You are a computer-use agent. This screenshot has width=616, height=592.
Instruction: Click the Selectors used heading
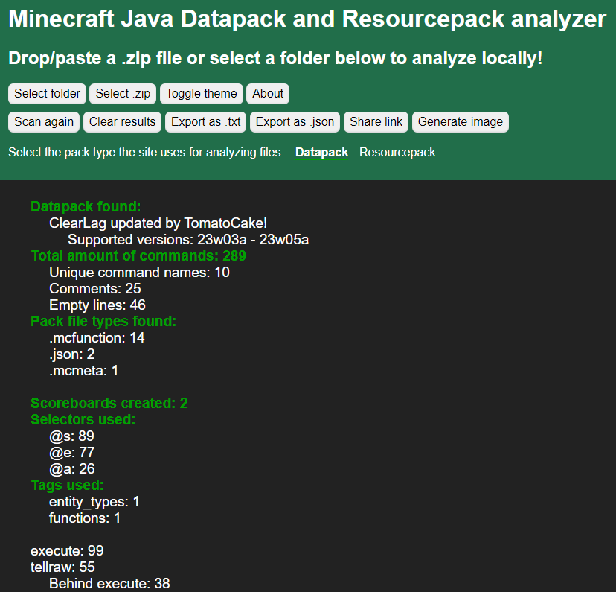click(83, 419)
